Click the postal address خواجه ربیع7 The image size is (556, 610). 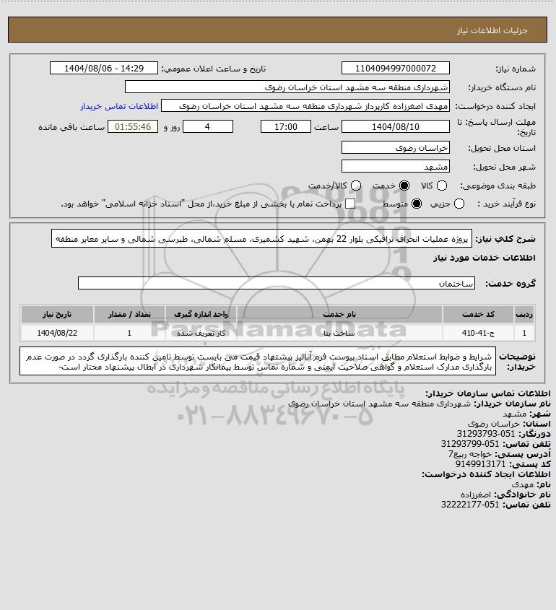coord(469,453)
